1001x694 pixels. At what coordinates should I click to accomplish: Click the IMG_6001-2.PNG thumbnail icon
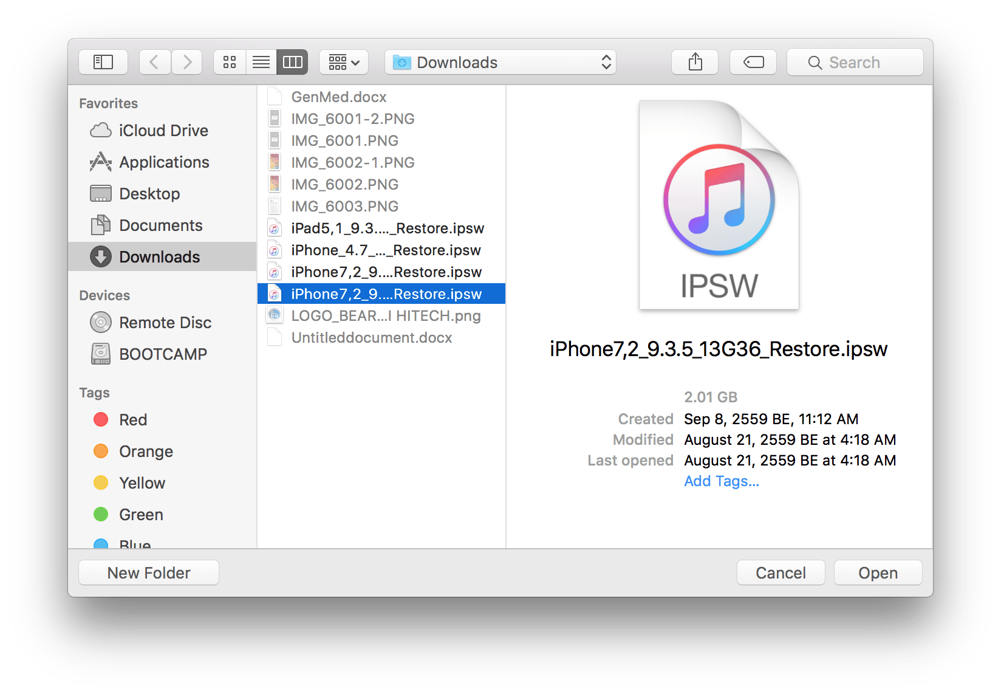(x=275, y=119)
